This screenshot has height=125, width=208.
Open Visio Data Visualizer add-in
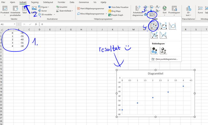(x=118, y=7)
